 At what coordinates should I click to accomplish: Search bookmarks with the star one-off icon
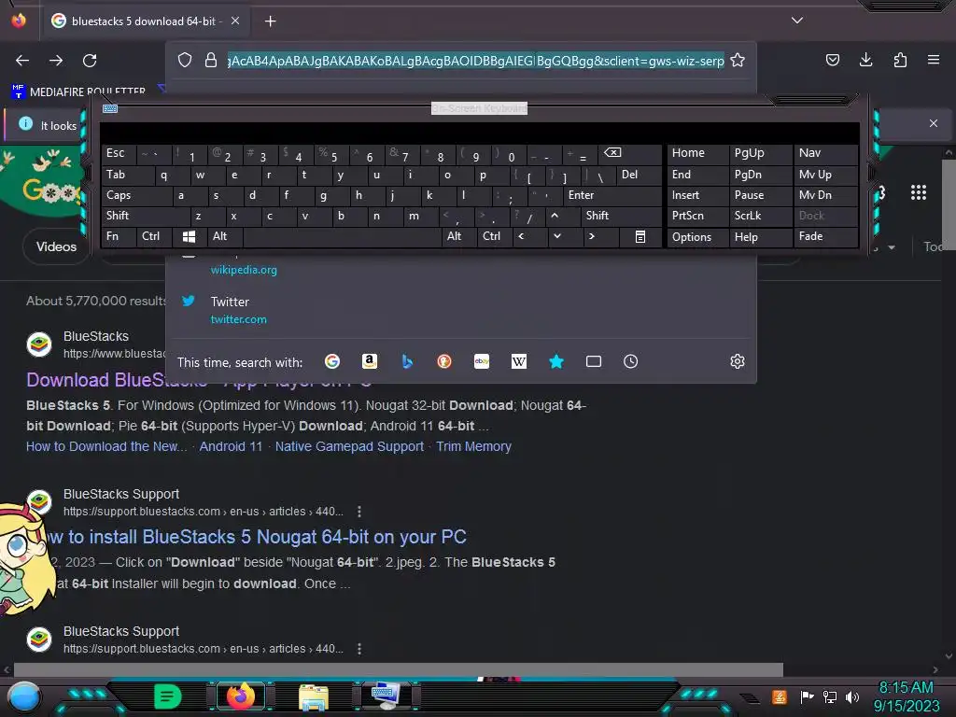(556, 361)
